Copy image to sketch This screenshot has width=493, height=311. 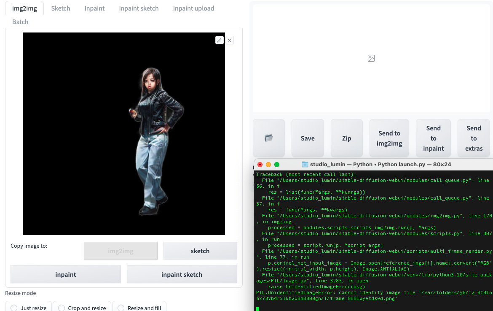[200, 251]
